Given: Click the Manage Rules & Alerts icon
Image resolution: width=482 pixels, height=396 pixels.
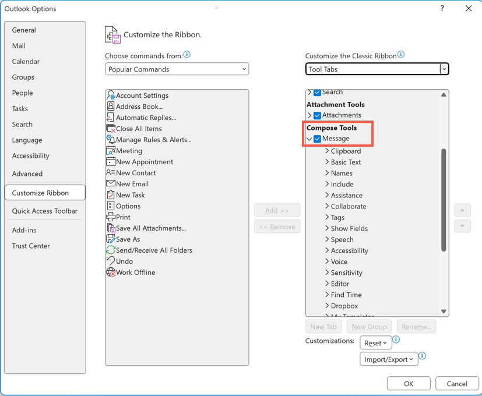Looking at the screenshot, I should 111,140.
